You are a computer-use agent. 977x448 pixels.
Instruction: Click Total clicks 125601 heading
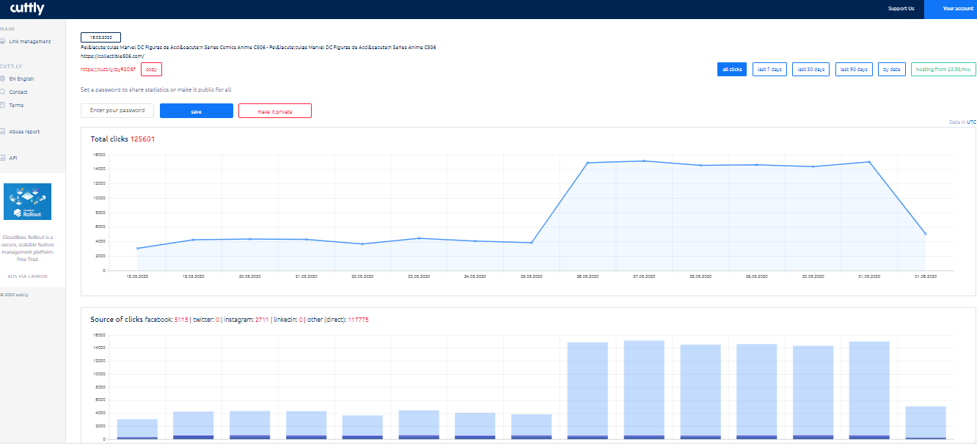click(122, 139)
